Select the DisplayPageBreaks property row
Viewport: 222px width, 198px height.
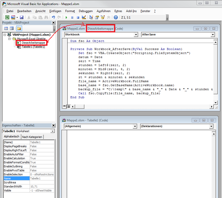pos(29,146)
